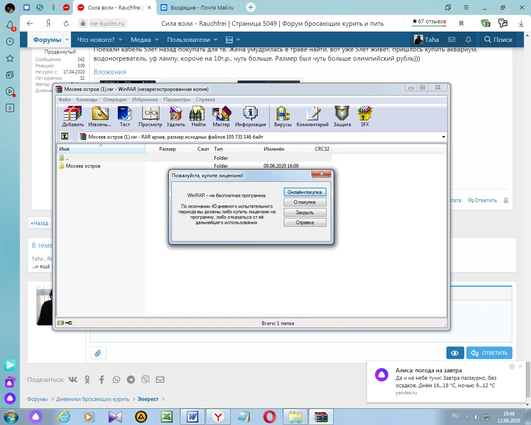
Task: Open Excel from the taskbar
Action: pyautogui.click(x=167, y=416)
